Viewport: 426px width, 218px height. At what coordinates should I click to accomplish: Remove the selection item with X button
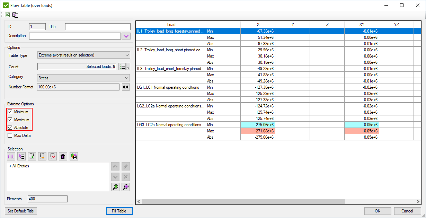coord(126,177)
